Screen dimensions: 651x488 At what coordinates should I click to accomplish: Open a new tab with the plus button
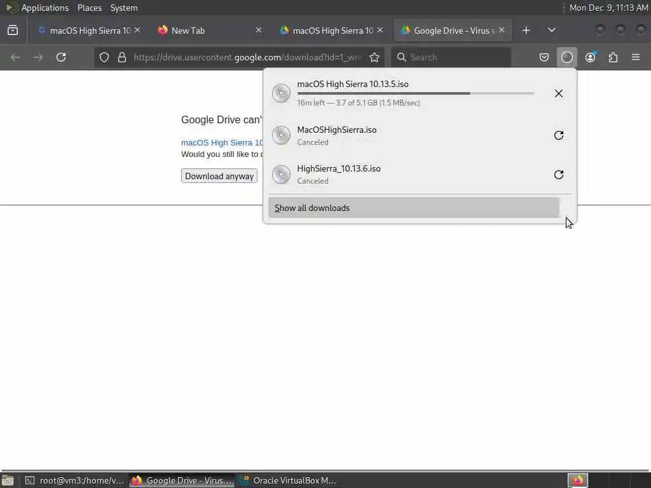pyautogui.click(x=526, y=30)
